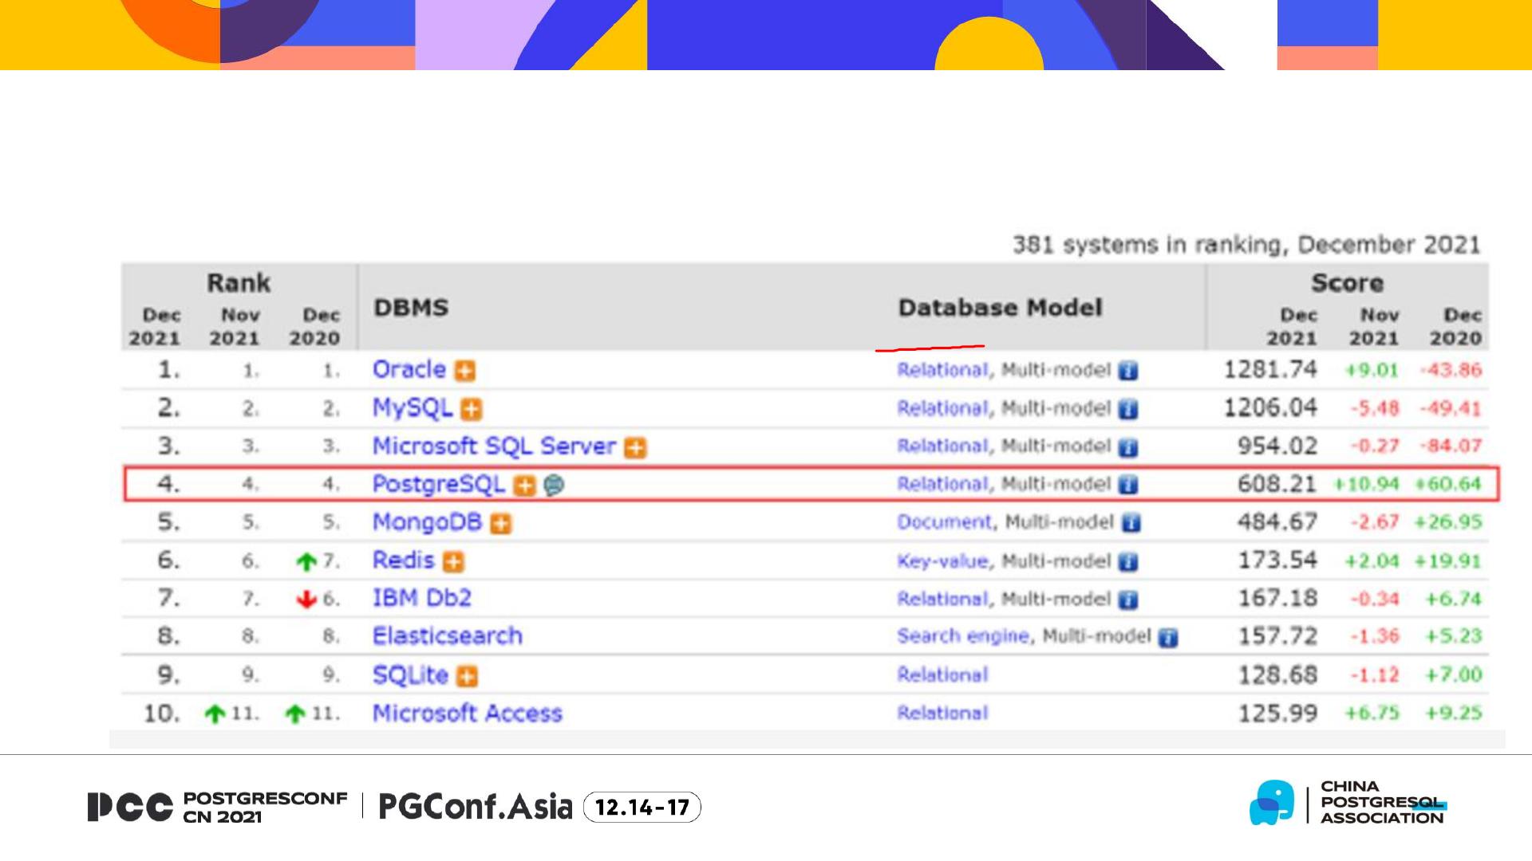Click the info icon in PostgreSQL's row
The height and width of the screenshot is (861, 1532).
[1128, 485]
